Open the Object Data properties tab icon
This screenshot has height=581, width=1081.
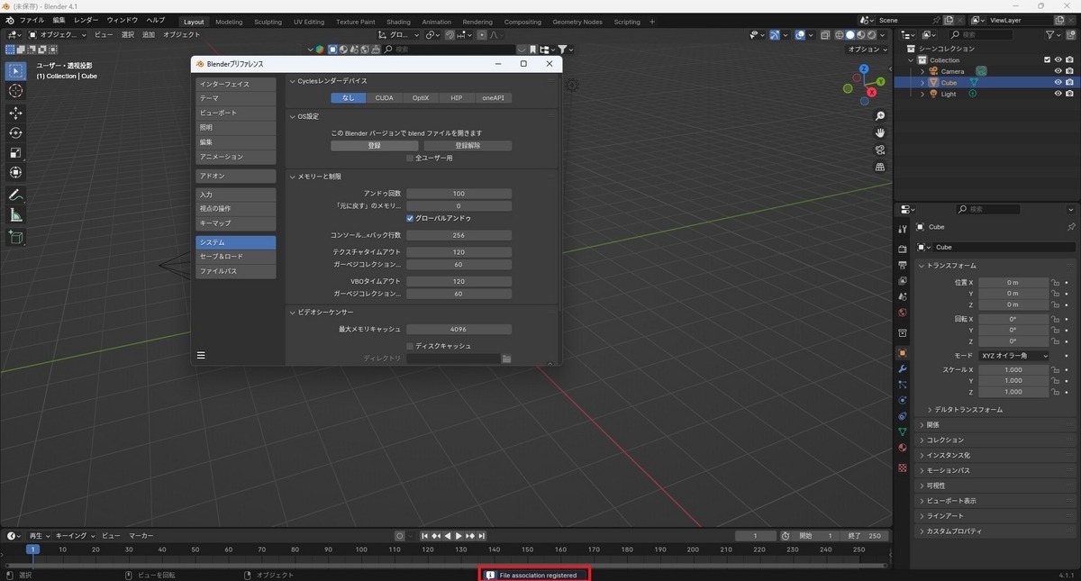click(x=902, y=431)
